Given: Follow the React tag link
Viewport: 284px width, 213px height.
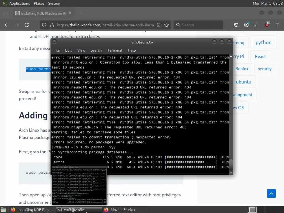Looking at the screenshot, I should point(260,56).
